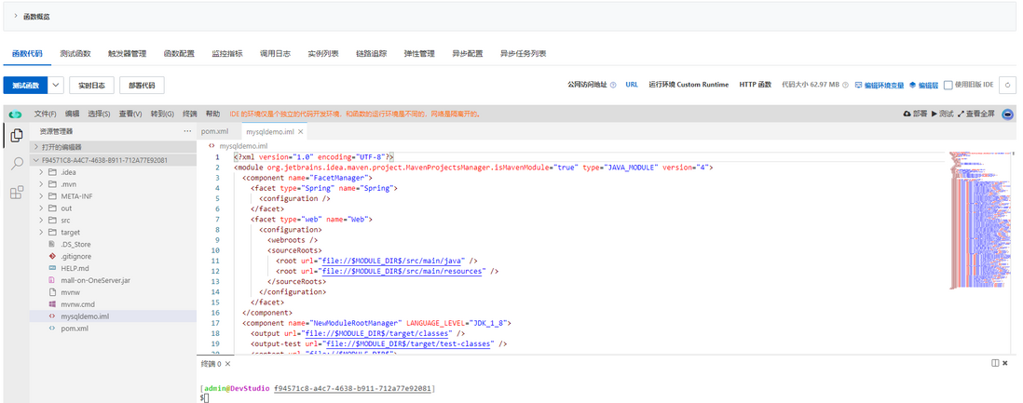Screen dimensions: 1023x403
Task: Switch to the 异步配置 tab
Action: click(468, 53)
